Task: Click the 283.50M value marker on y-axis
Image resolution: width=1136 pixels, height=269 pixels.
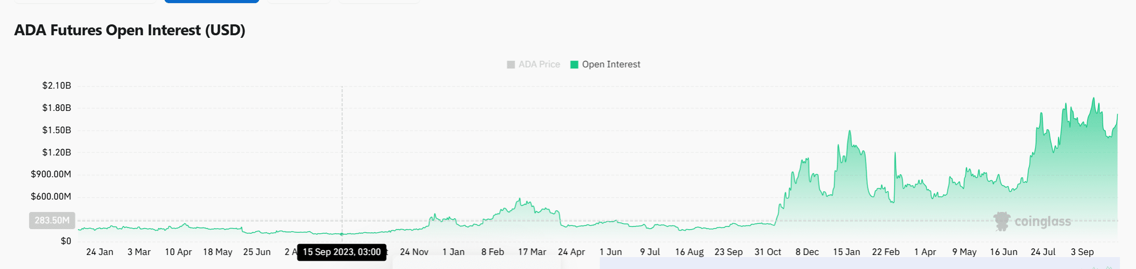Action: [52, 220]
